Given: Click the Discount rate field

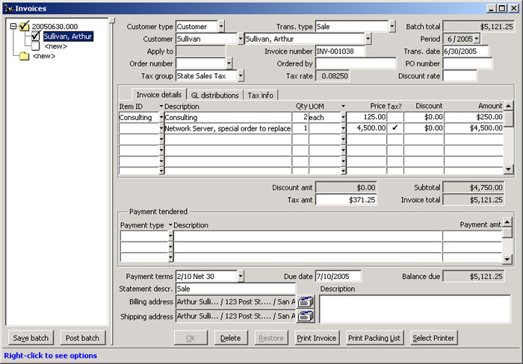Looking at the screenshot, I should (459, 75).
